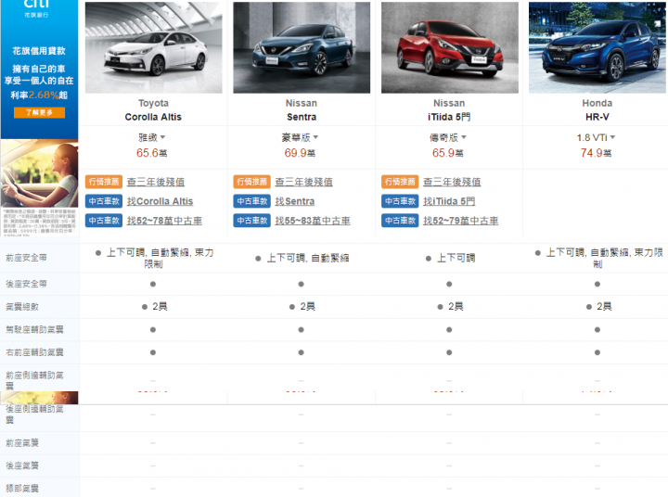The image size is (668, 497).
Task: Click the 2具 airbag count for Corolla Altis
Action: point(160,307)
